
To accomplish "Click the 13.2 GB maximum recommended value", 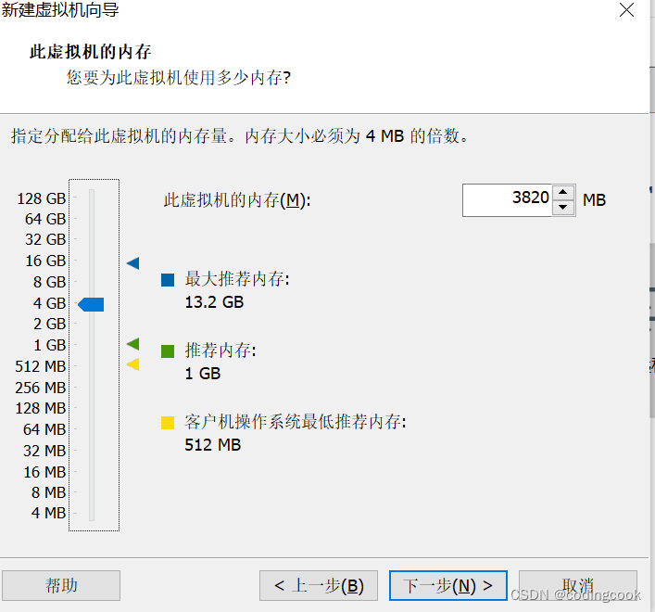I will (x=214, y=302).
